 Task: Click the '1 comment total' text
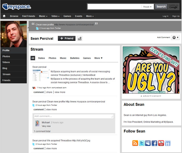point(42,131)
